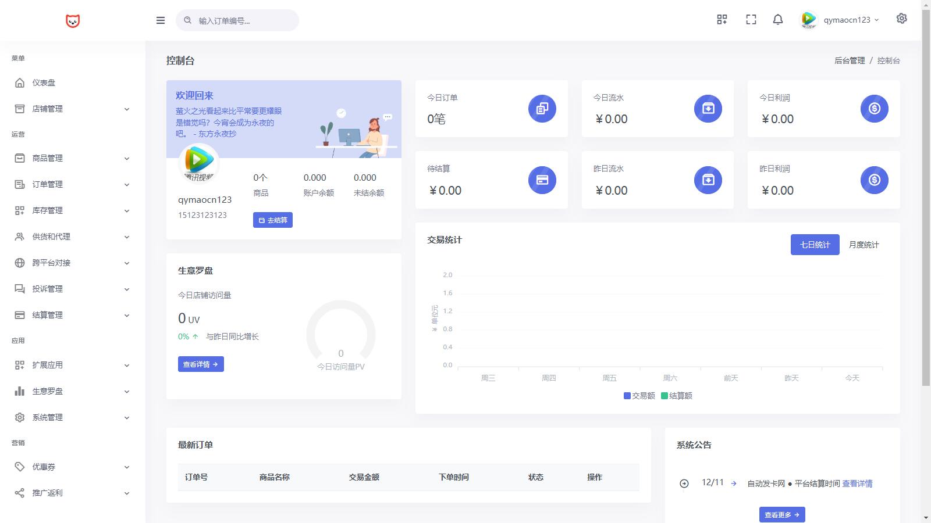Click the 待结算 card icon
The image size is (931, 523).
coord(542,180)
